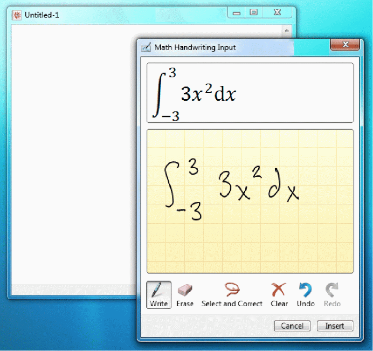The image size is (373, 351).
Task: Minimize the Untitled-1 window
Action: click(236, 12)
